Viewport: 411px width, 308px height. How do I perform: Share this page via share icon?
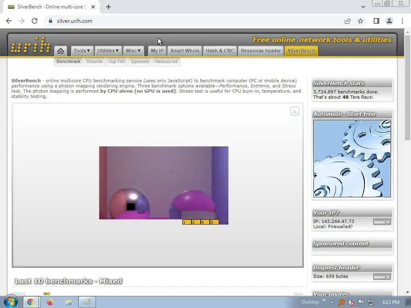(x=348, y=21)
